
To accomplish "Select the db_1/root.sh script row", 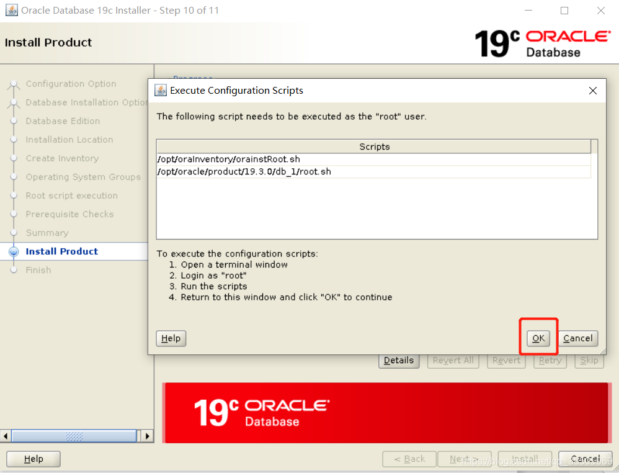I will [x=374, y=171].
